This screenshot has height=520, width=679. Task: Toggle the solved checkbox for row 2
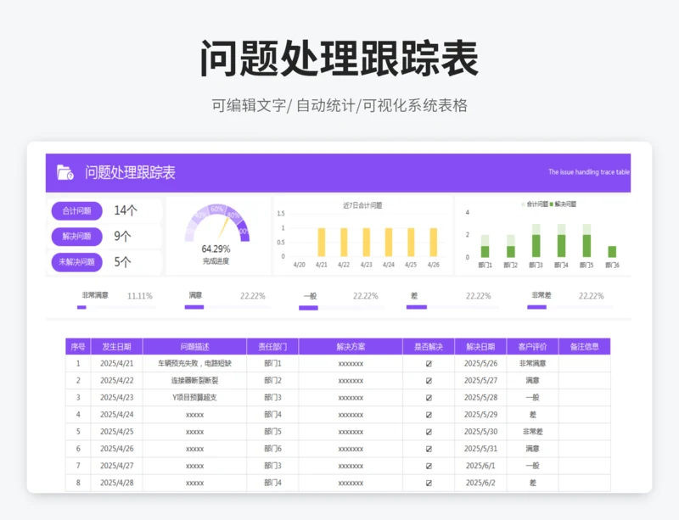click(429, 381)
